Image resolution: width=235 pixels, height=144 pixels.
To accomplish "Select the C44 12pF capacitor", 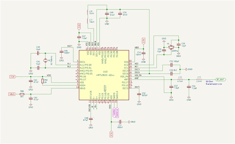I will point(38,53).
